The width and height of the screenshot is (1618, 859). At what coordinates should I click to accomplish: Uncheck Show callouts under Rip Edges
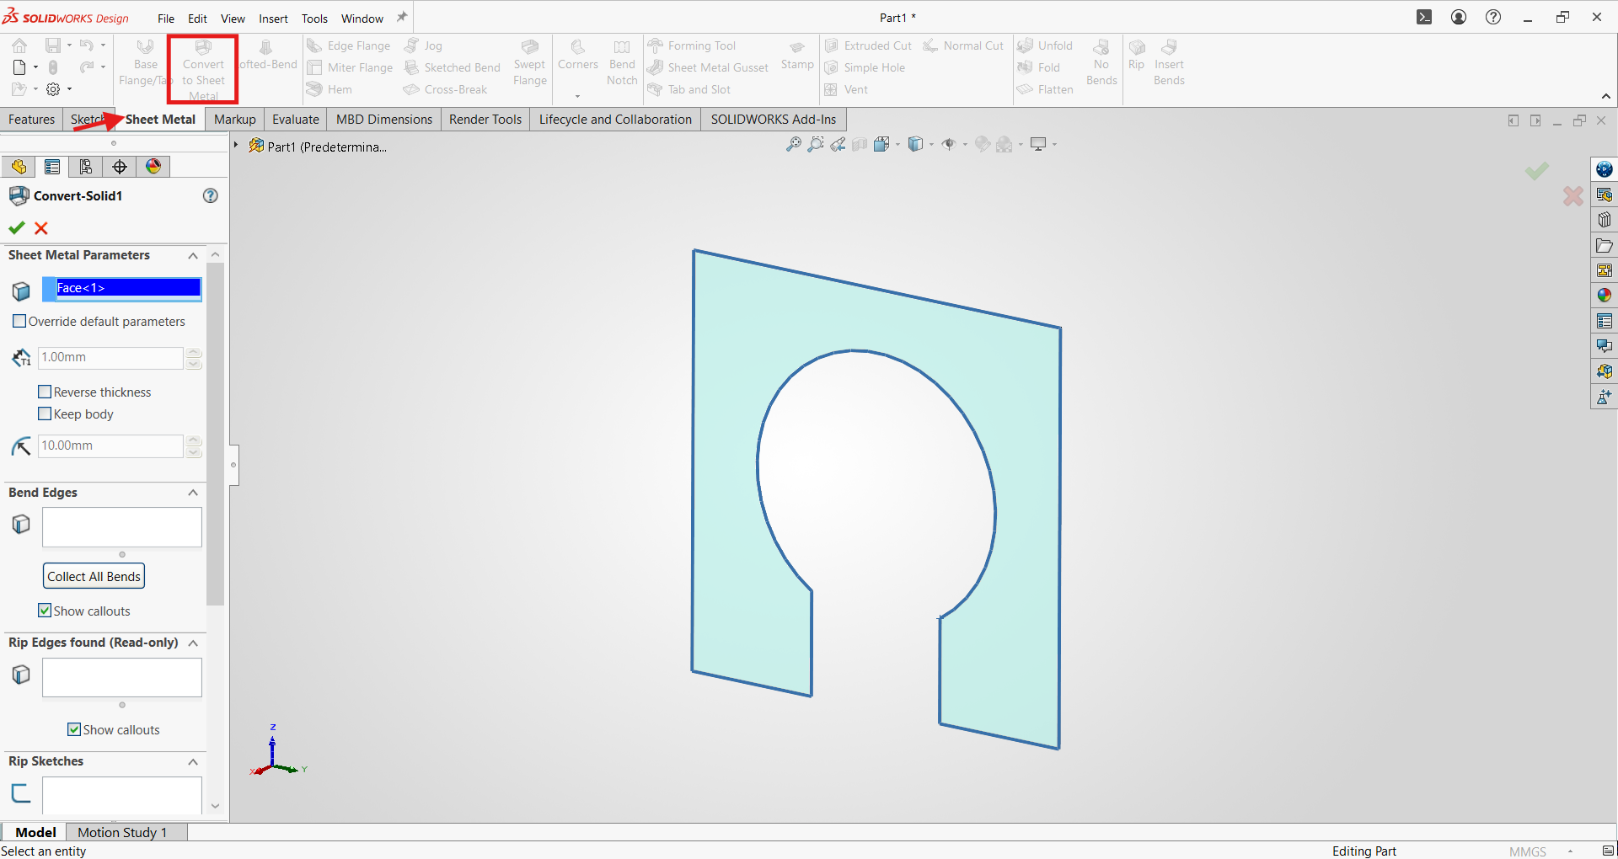coord(74,729)
